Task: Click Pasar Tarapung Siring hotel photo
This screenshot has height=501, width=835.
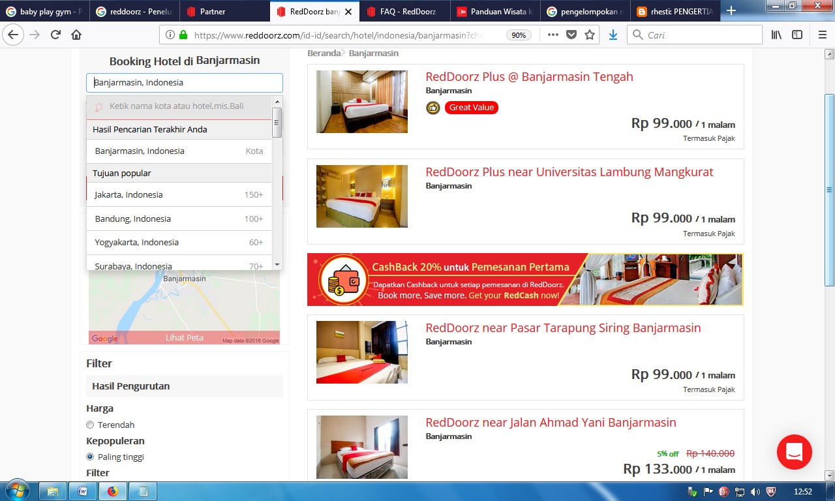Action: [x=362, y=352]
